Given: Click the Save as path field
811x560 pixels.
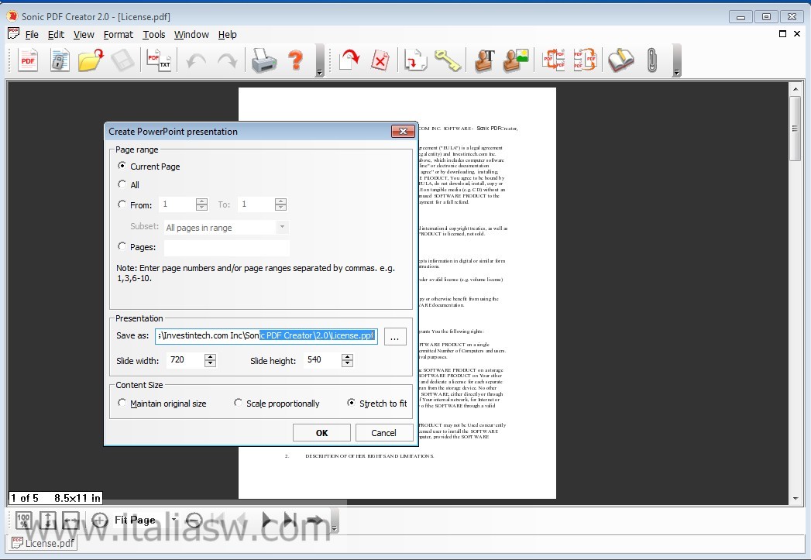Looking at the screenshot, I should [266, 335].
